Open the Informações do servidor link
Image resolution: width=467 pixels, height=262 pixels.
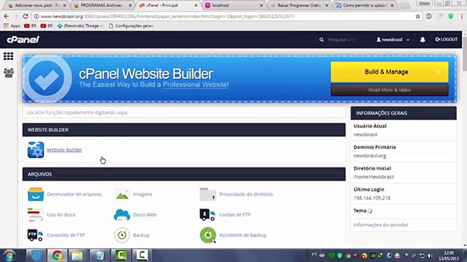381,225
